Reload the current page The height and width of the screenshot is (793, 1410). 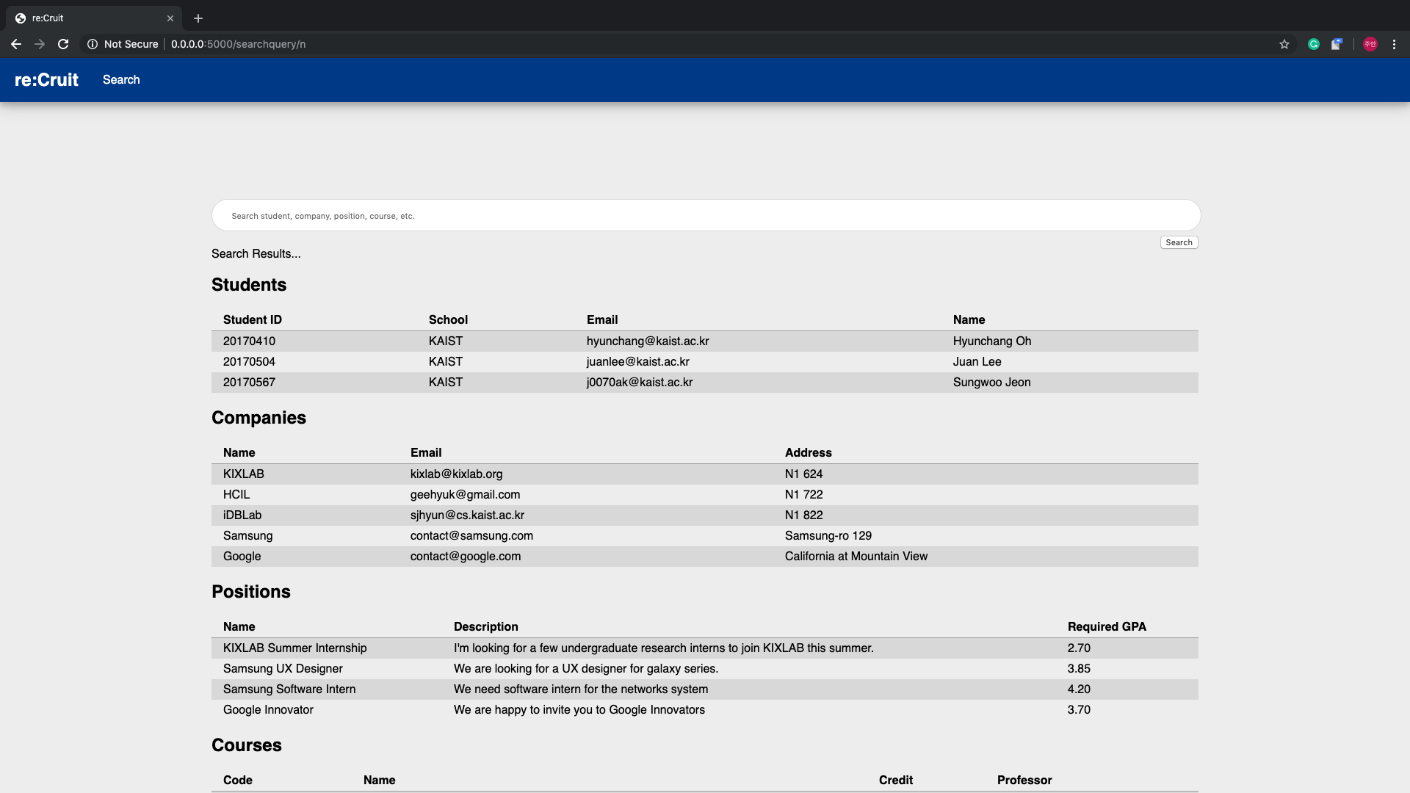(x=63, y=44)
